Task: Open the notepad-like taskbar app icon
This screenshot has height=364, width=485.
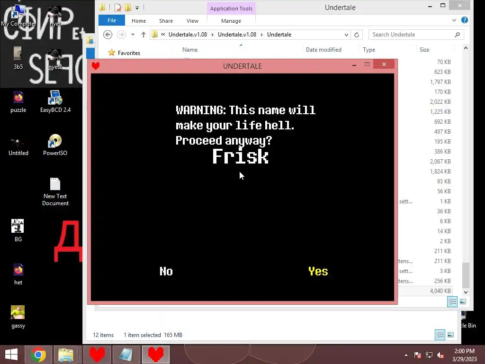Action: [x=126, y=355]
